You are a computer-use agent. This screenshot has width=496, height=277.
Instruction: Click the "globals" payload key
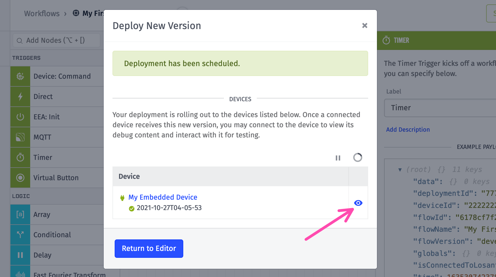[x=434, y=253]
